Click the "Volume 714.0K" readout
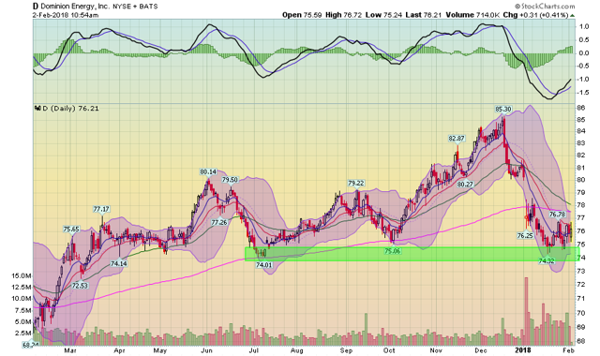Image resolution: width=600 pixels, height=356 pixels. pos(472,15)
